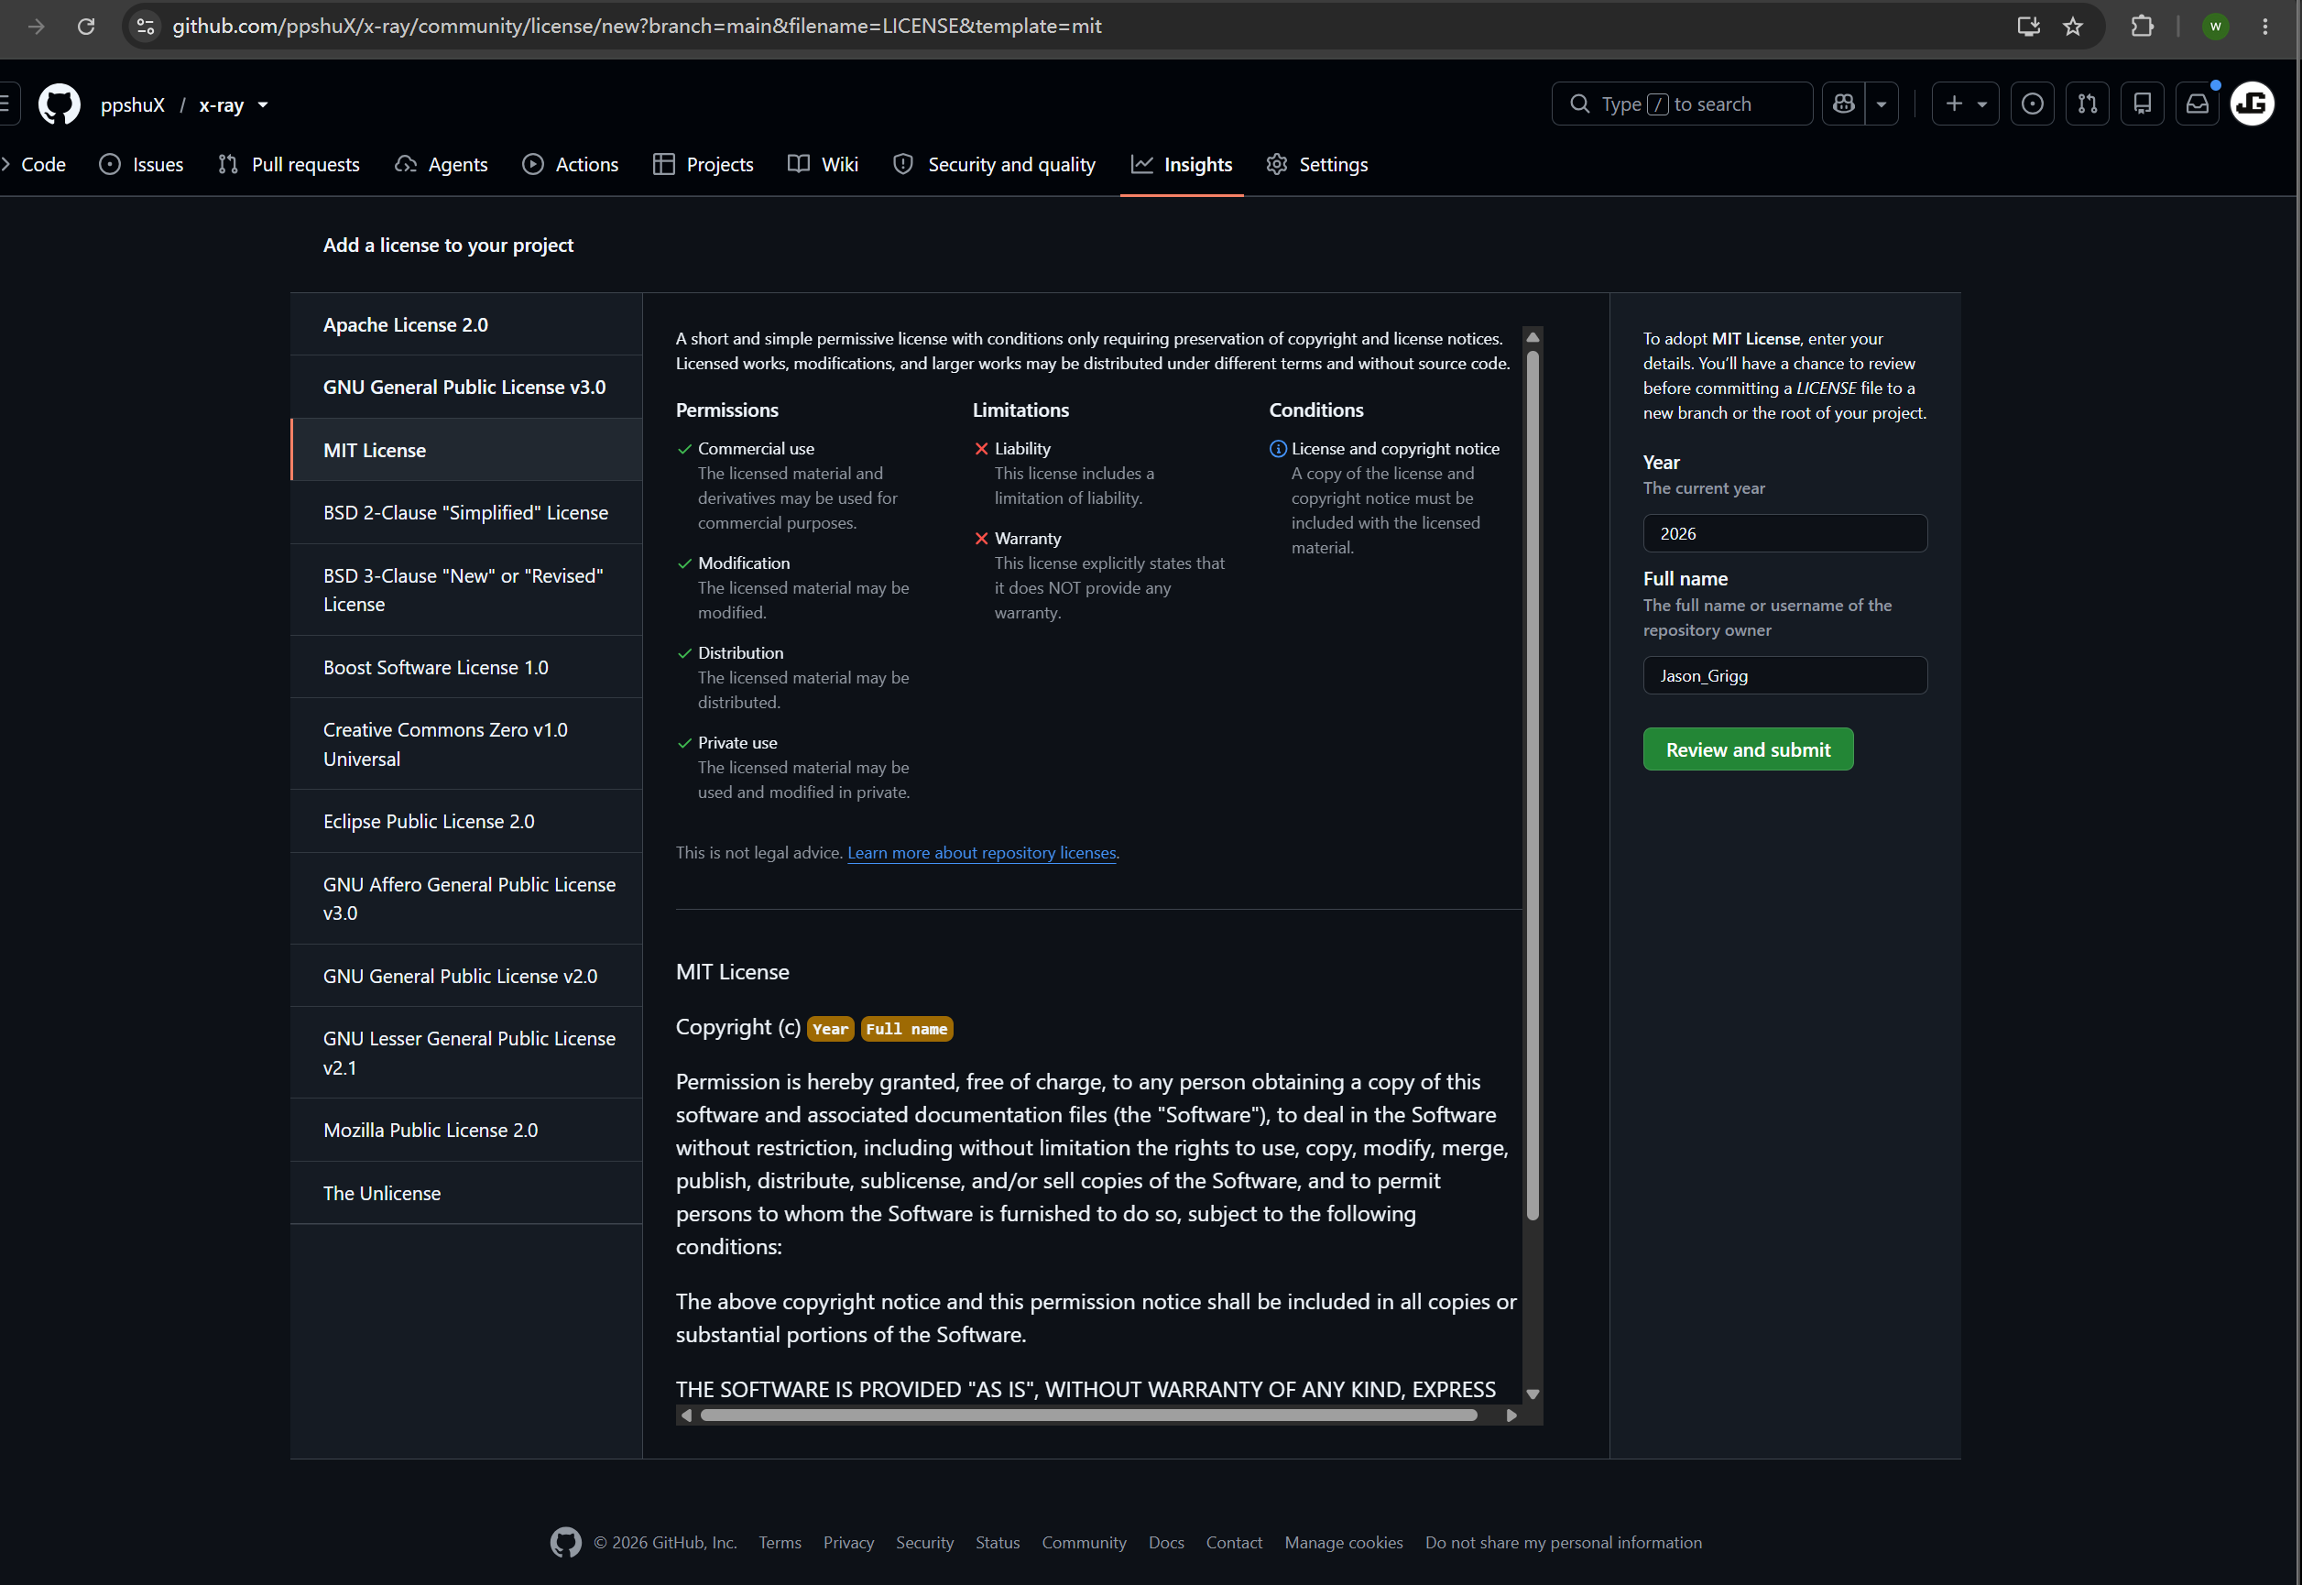The image size is (2302, 1585).
Task: Open Terms footer link
Action: tap(780, 1542)
